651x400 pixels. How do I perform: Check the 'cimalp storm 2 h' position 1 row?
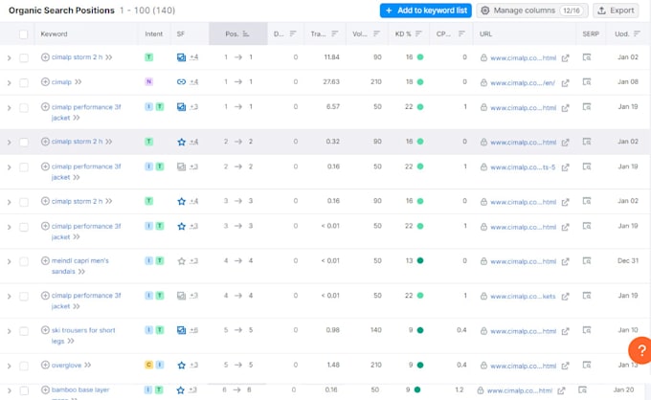tap(24, 58)
